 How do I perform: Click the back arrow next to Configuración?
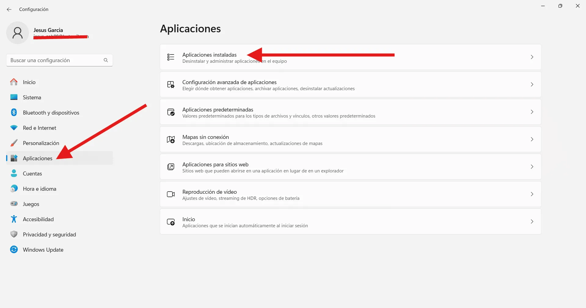coord(9,9)
